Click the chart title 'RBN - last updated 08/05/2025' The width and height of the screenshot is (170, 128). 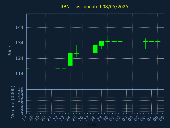[94, 7]
